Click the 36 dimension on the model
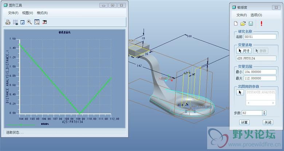The height and width of the screenshot is (151, 284). coord(146,54)
